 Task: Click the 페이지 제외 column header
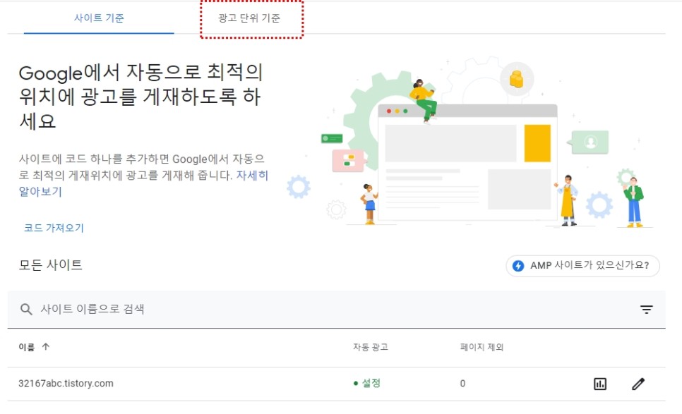point(481,347)
